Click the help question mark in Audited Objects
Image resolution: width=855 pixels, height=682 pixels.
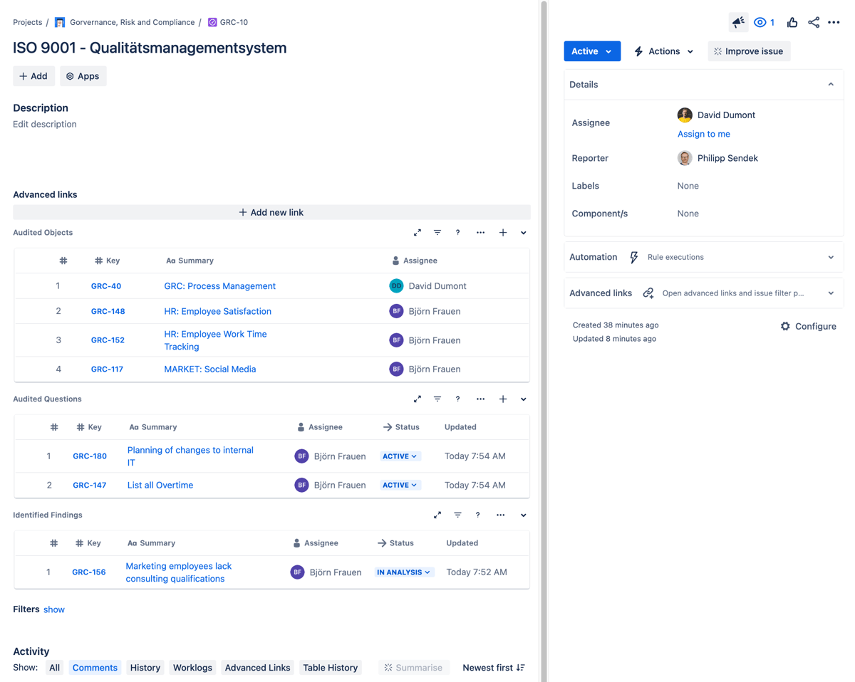(457, 233)
